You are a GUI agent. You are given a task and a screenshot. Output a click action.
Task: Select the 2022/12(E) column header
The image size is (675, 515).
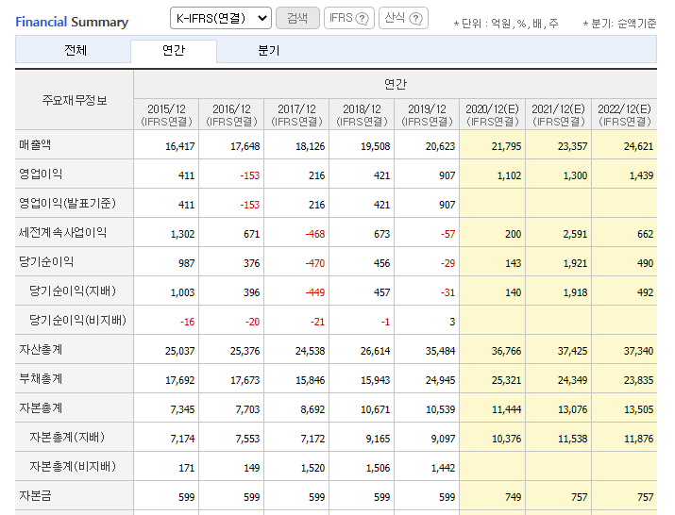coord(624,114)
